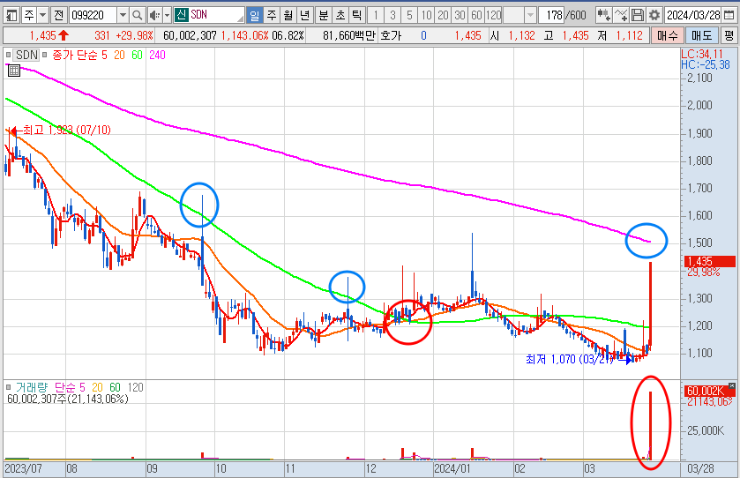Click the 60,002,307주(21,143.06%) volume readout
This screenshot has height=478, width=740.
tap(68, 399)
